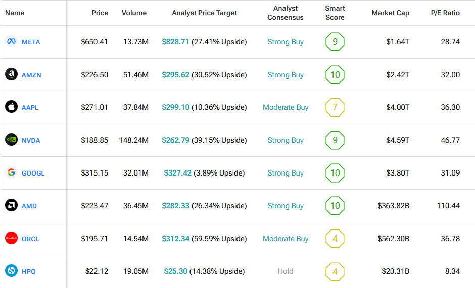This screenshot has width=475, height=288.
Task: Open the META ticker link
Action: click(31, 42)
